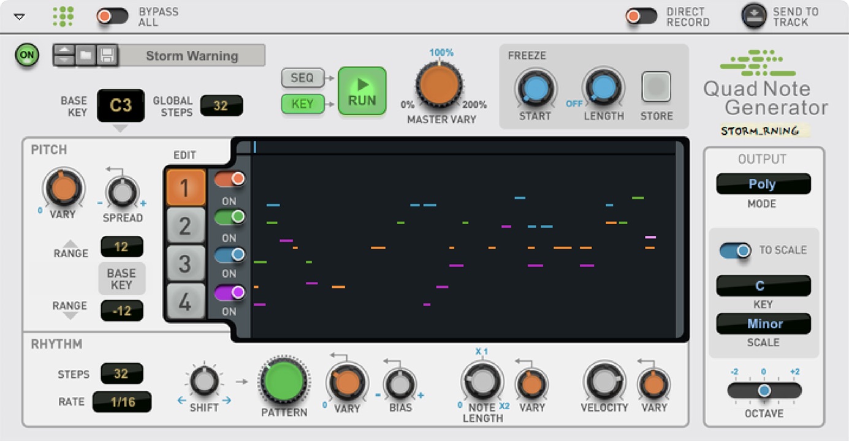The height and width of the screenshot is (441, 849).
Task: Save the current patch with the disk icon
Action: pyautogui.click(x=106, y=56)
